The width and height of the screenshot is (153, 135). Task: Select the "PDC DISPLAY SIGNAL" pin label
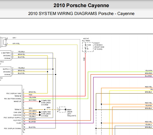point(13,129)
